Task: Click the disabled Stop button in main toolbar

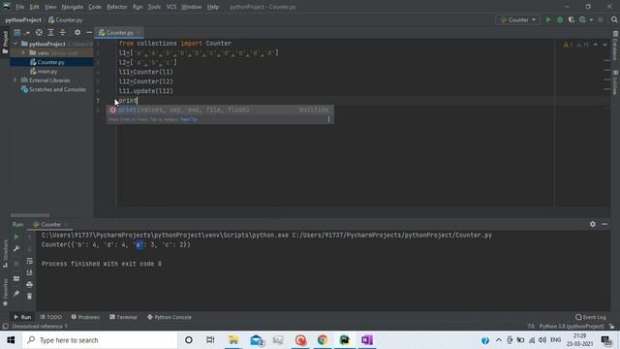Action: pos(601,19)
